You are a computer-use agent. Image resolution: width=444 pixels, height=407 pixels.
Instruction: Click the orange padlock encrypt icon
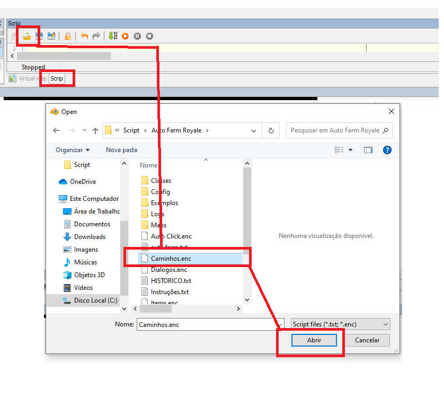(x=68, y=36)
